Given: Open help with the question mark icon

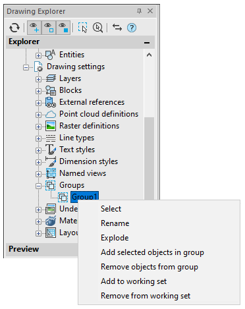Looking at the screenshot, I should pyautogui.click(x=132, y=28).
